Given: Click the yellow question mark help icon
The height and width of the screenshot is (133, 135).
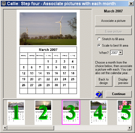Looking at the screenshot, I should [99, 94].
